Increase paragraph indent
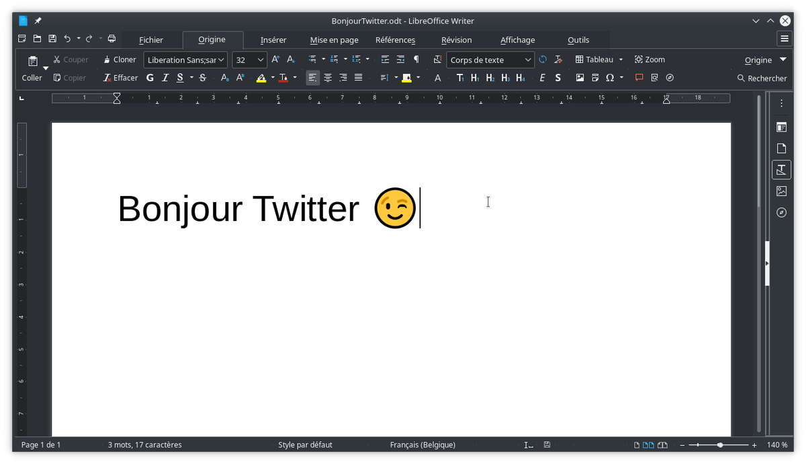Viewport: 806px width, 464px height. 385,60
